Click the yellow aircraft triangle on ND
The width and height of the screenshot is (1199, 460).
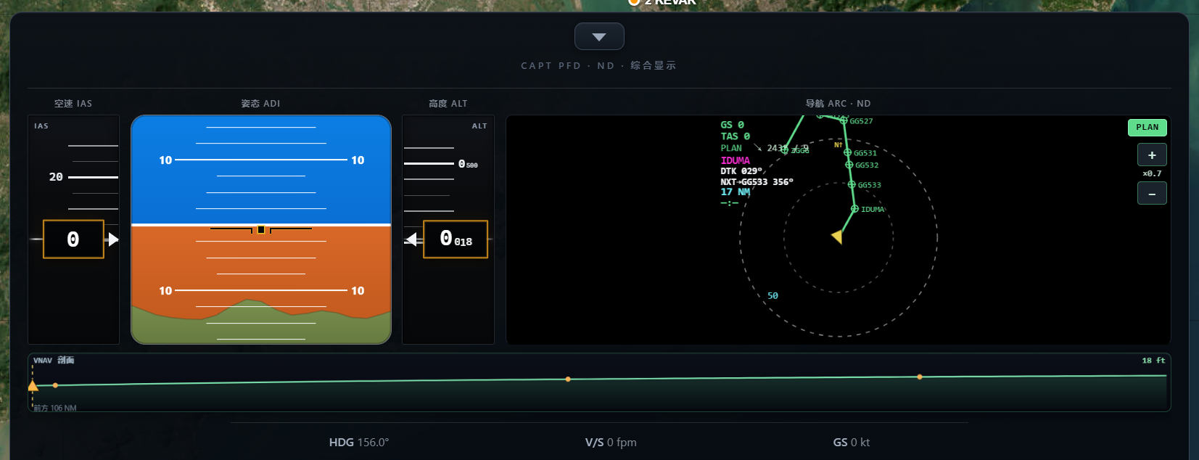coord(837,237)
